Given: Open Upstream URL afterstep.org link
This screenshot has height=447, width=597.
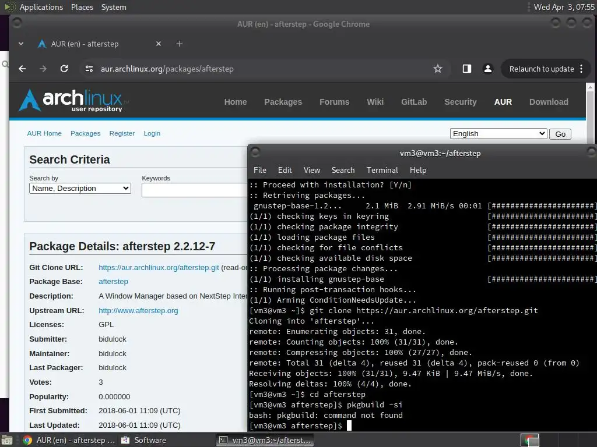Looking at the screenshot, I should (138, 311).
